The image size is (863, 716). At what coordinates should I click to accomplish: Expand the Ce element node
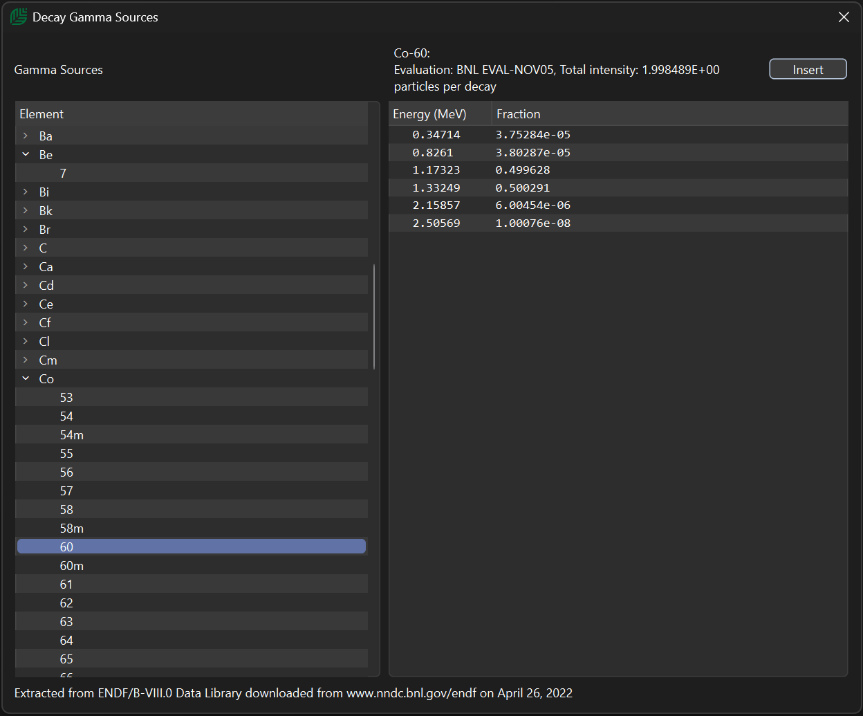tap(26, 304)
